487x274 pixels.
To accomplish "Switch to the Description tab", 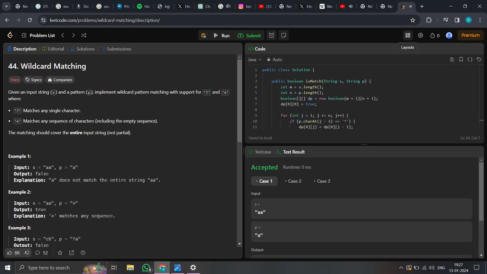I will tap(22, 49).
